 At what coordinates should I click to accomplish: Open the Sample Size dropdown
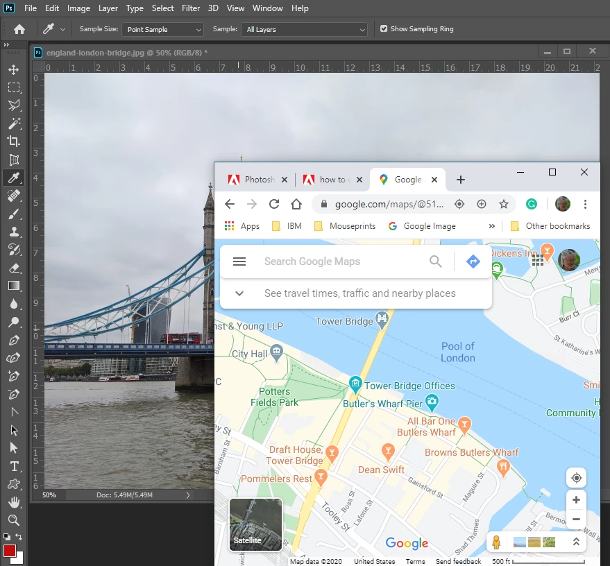tap(162, 30)
